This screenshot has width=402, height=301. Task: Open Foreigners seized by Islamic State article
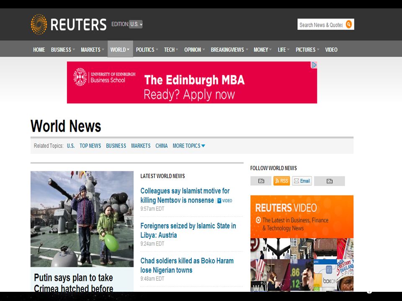[188, 230]
